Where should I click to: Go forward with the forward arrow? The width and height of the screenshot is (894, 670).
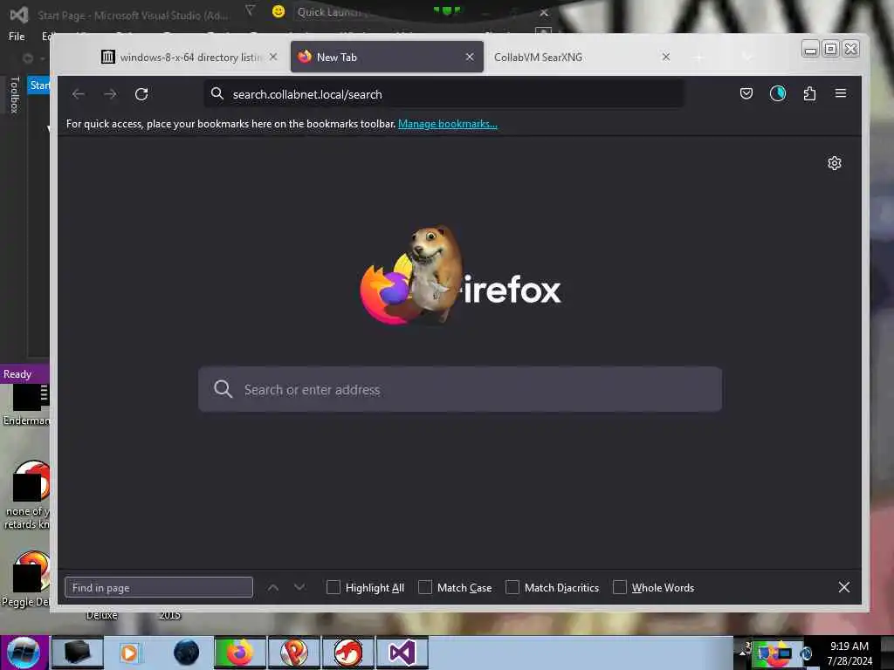pyautogui.click(x=110, y=94)
